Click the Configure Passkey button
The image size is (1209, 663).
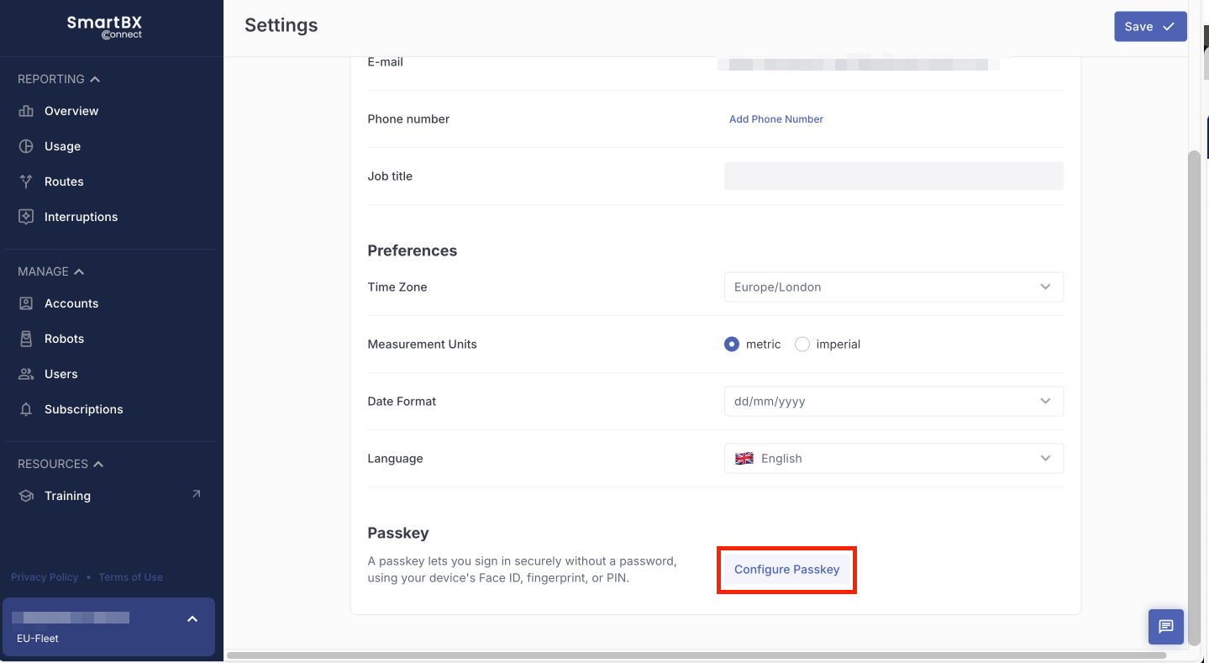[786, 570]
